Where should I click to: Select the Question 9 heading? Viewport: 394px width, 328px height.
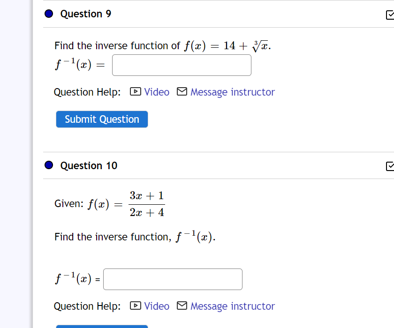[85, 14]
